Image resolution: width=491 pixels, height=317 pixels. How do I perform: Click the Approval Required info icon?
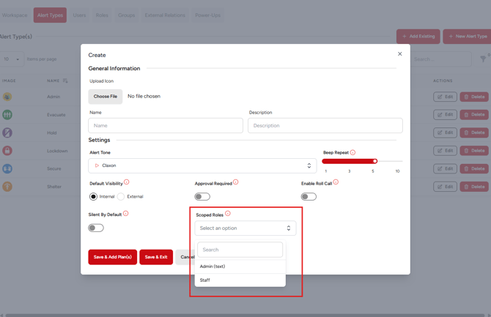[x=235, y=182]
